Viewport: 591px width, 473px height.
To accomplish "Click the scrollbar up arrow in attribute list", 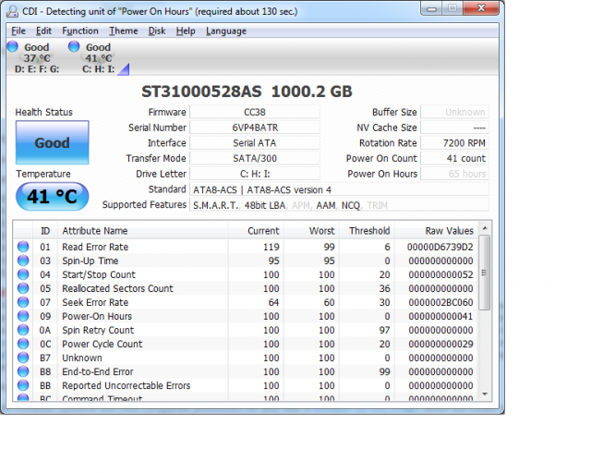I will click(x=485, y=228).
